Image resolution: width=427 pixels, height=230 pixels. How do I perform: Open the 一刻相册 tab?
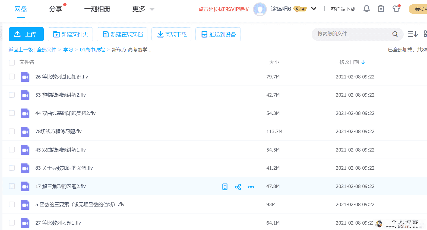97,9
